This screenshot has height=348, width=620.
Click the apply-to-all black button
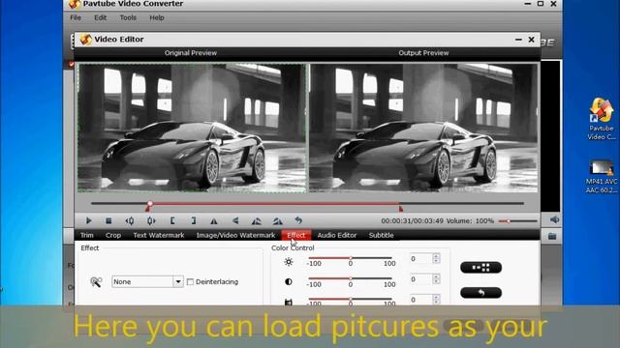[480, 268]
